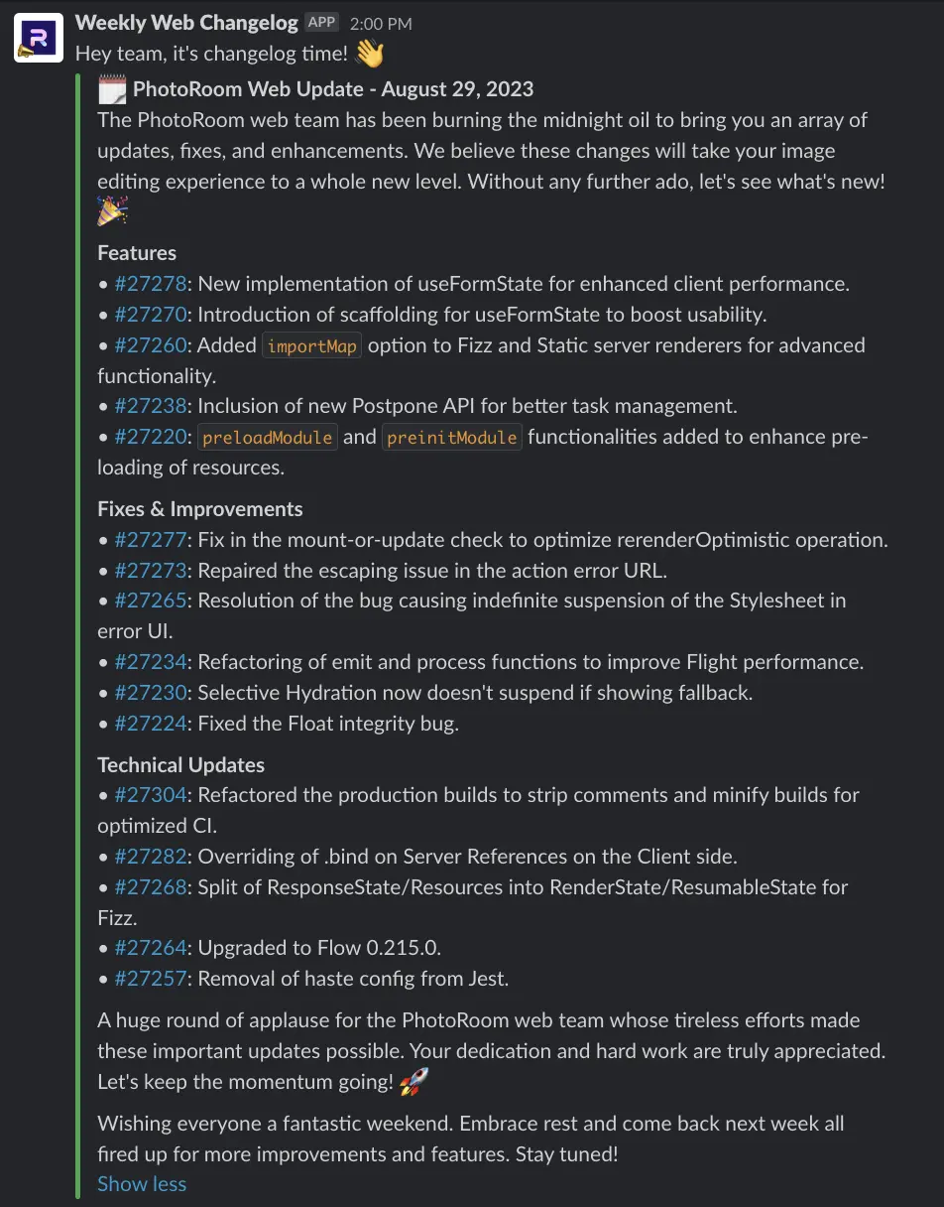Open the #27238 Postpone API link
The width and height of the screenshot is (944, 1207).
[x=151, y=406]
